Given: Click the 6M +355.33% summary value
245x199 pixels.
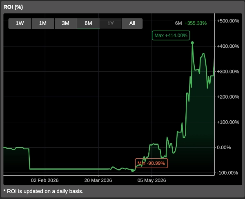Looking at the screenshot, I should click(x=191, y=23).
